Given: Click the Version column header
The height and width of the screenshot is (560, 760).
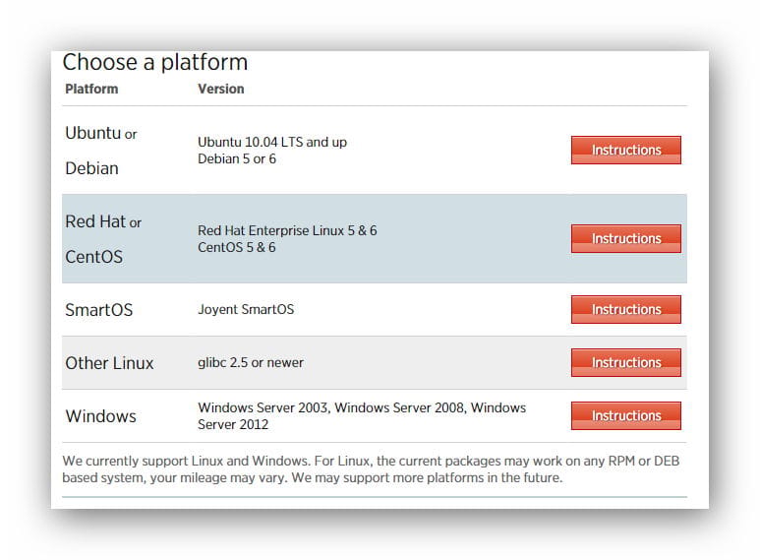Looking at the screenshot, I should 220,89.
